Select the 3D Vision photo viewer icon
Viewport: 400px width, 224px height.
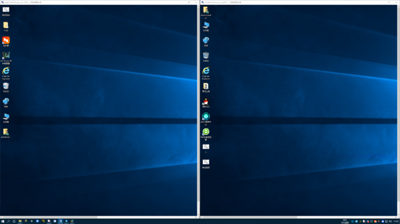[x=6, y=58]
